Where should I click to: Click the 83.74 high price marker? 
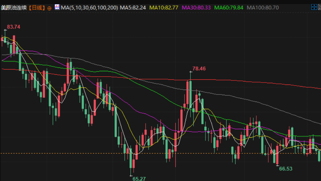pos(14,27)
